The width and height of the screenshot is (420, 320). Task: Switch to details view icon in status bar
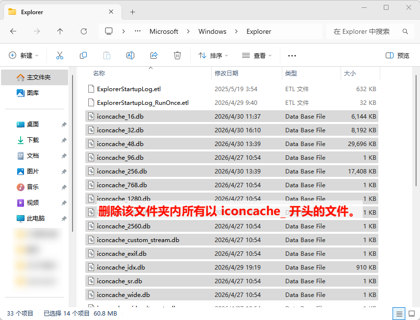pos(399,314)
